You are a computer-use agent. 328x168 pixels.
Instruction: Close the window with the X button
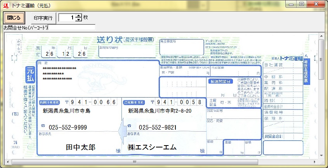[x=316, y=4]
